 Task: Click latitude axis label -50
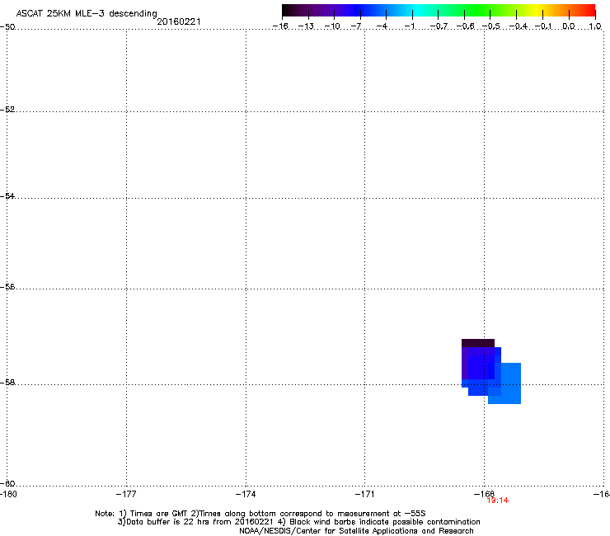point(7,27)
